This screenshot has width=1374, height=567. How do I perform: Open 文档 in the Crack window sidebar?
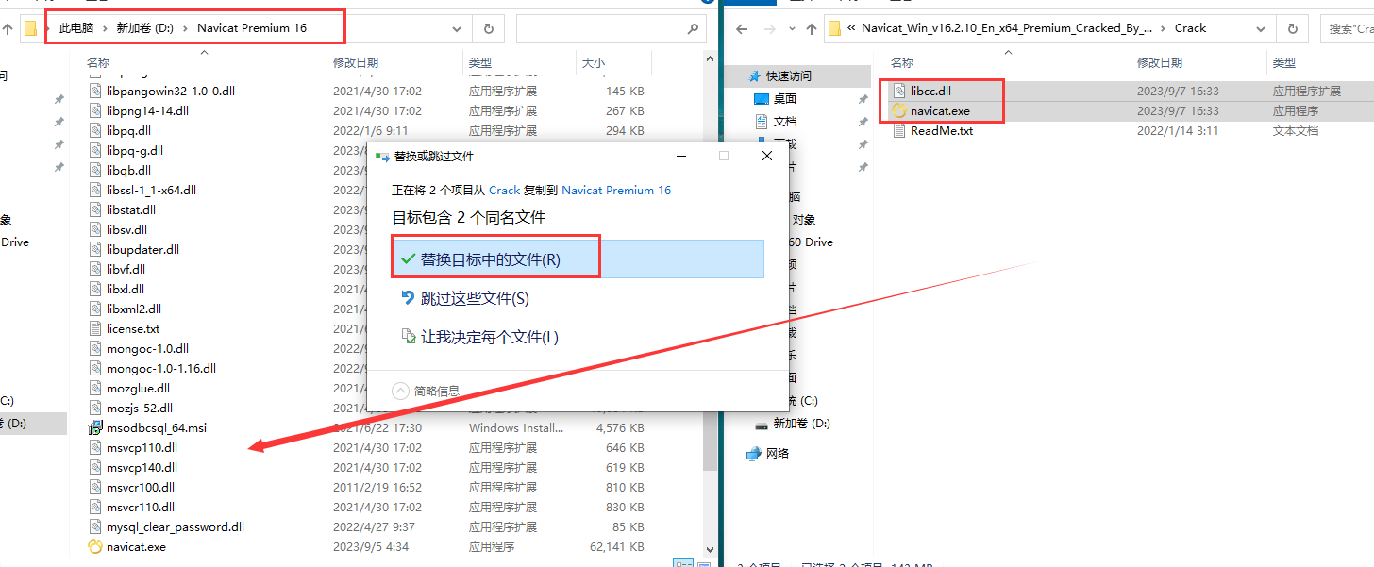click(784, 122)
